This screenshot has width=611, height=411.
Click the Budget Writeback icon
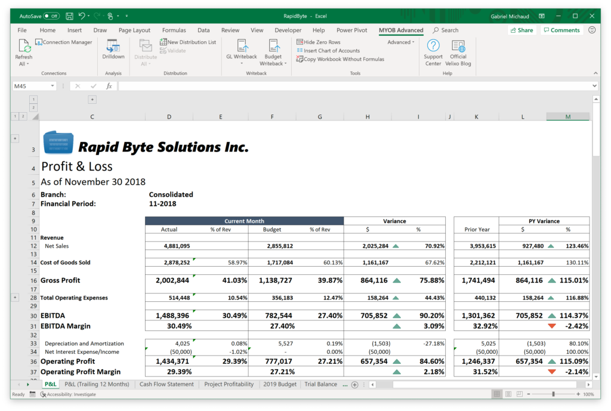(273, 52)
